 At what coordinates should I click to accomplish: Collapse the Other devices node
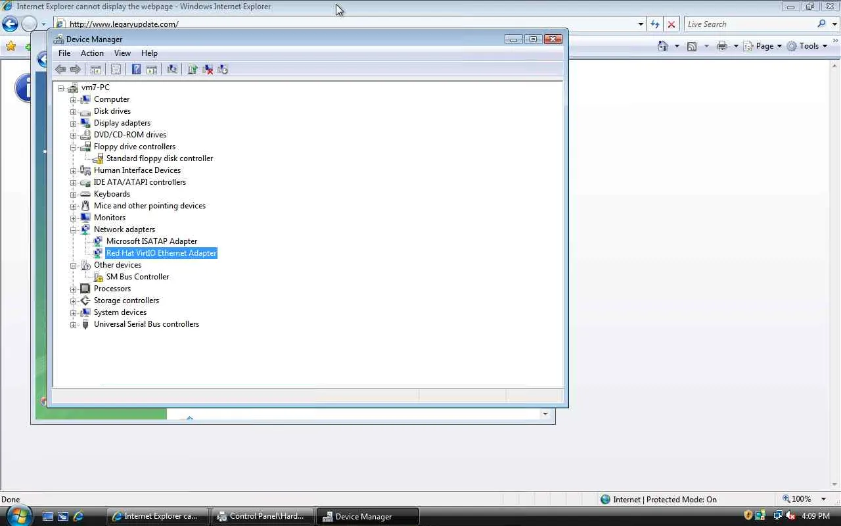tap(74, 265)
